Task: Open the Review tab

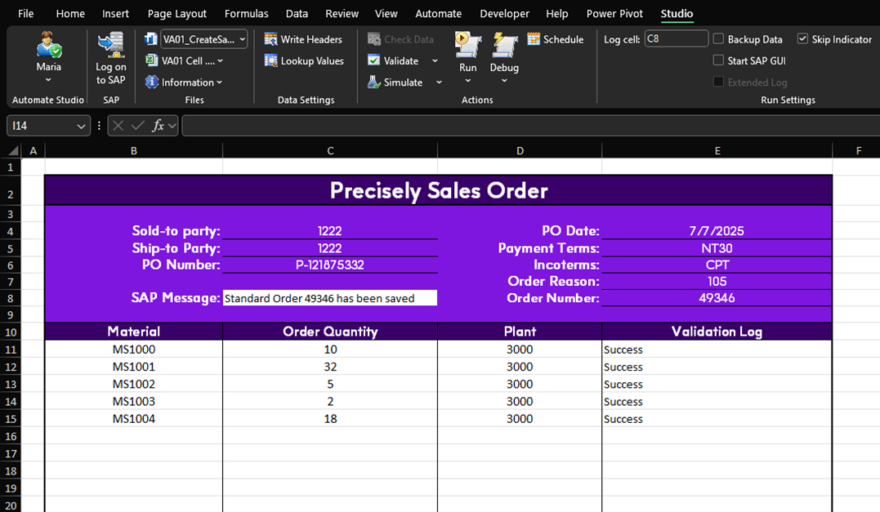Action: (x=342, y=13)
